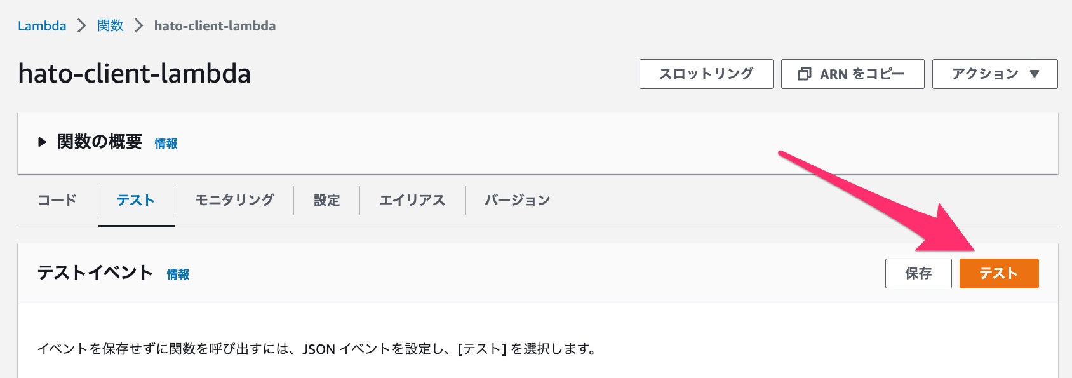This screenshot has height=378, width=1072.
Task: Click the orange テスト button
Action: 999,274
